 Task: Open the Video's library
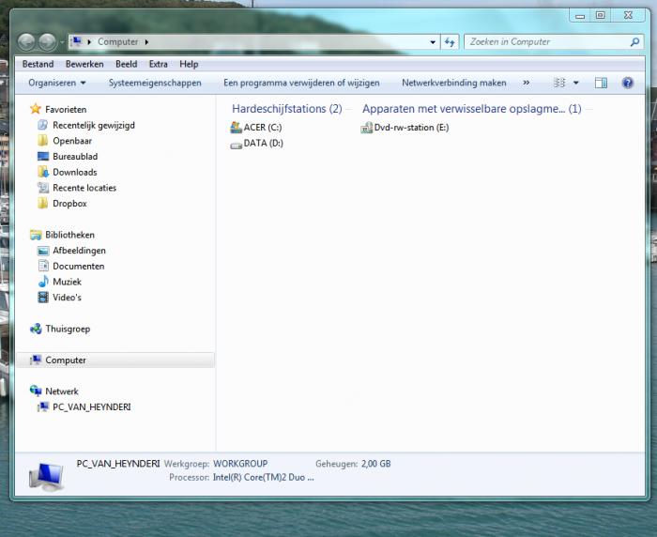[x=67, y=298]
